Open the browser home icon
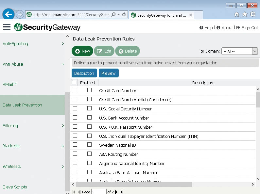 pyautogui.click(x=237, y=14)
